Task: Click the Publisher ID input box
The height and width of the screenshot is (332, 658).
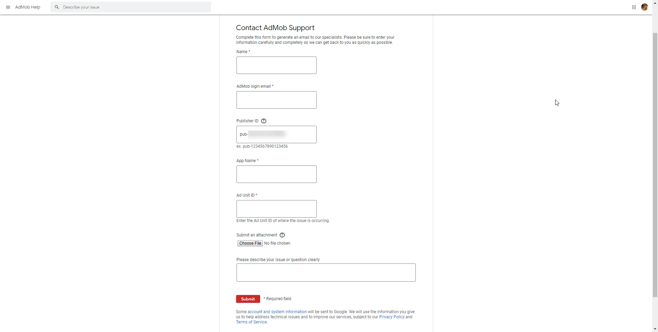Action: click(x=276, y=135)
